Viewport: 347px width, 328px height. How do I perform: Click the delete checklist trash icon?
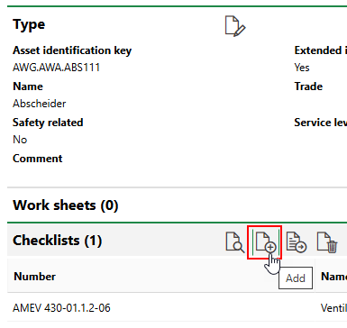click(x=327, y=242)
